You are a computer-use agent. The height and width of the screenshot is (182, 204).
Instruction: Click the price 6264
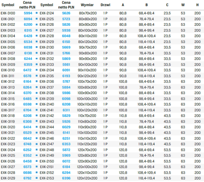(x=27, y=87)
